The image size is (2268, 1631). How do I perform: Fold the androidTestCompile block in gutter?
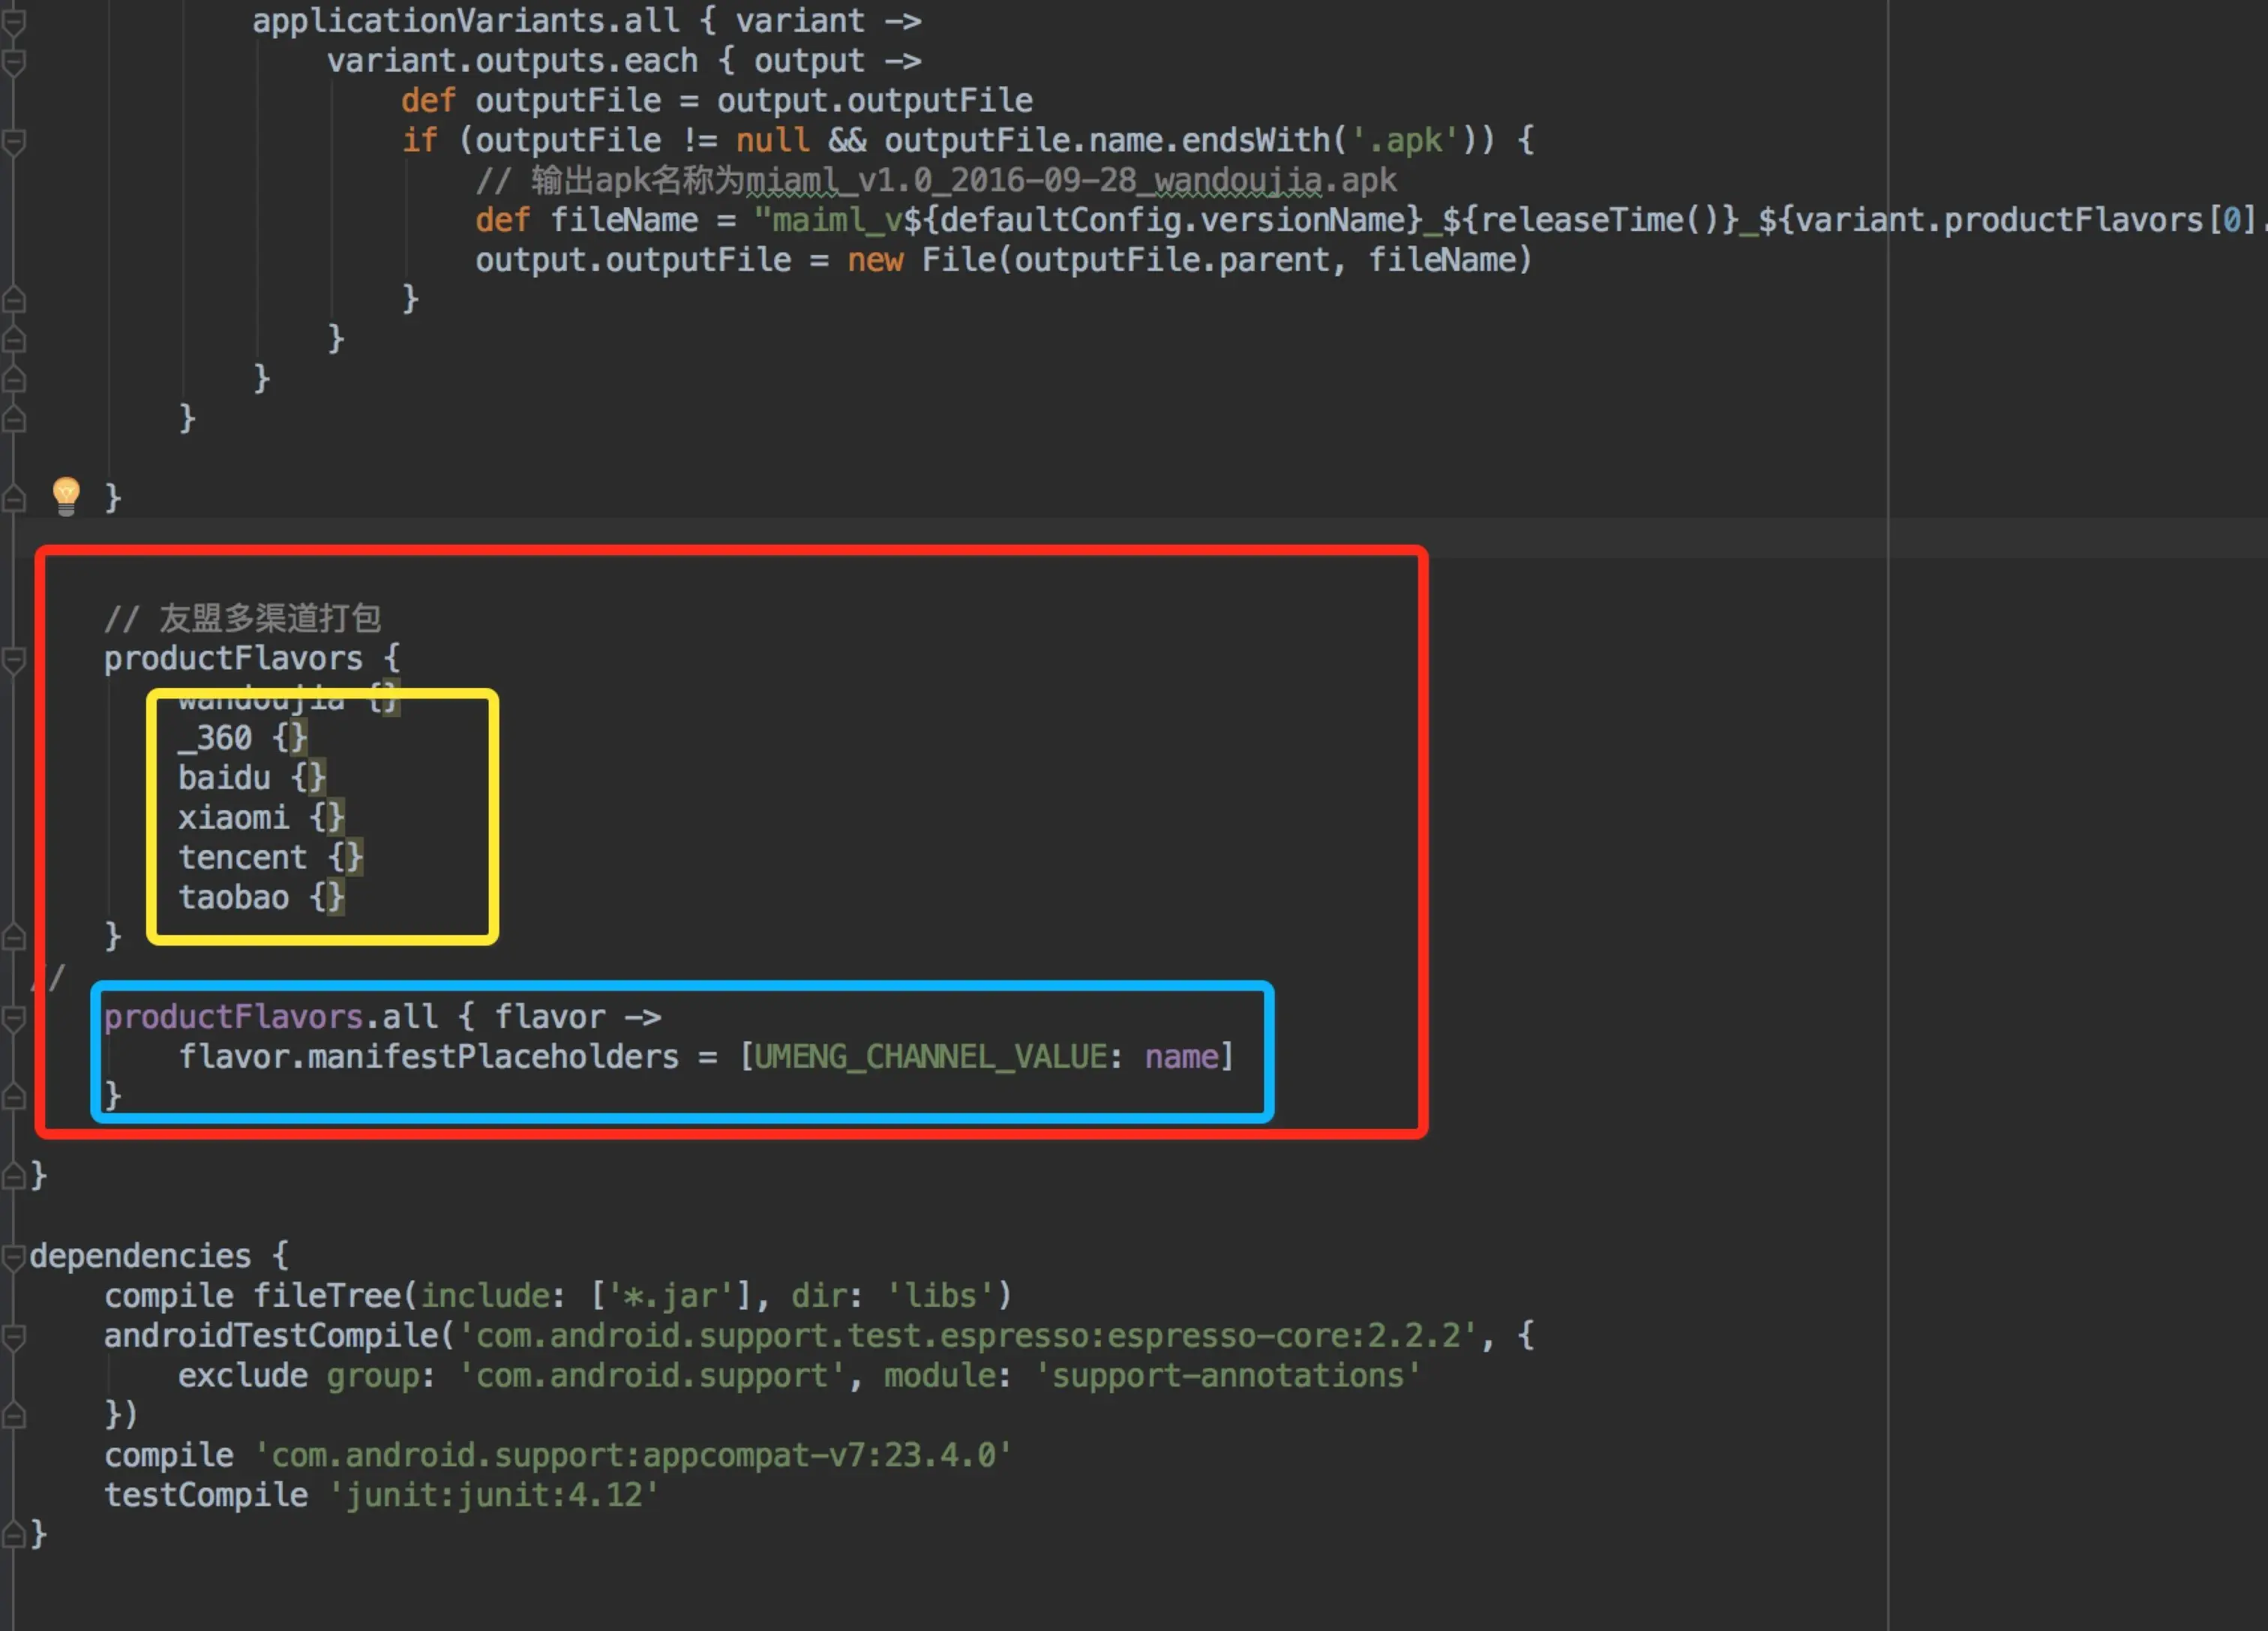point(13,1337)
